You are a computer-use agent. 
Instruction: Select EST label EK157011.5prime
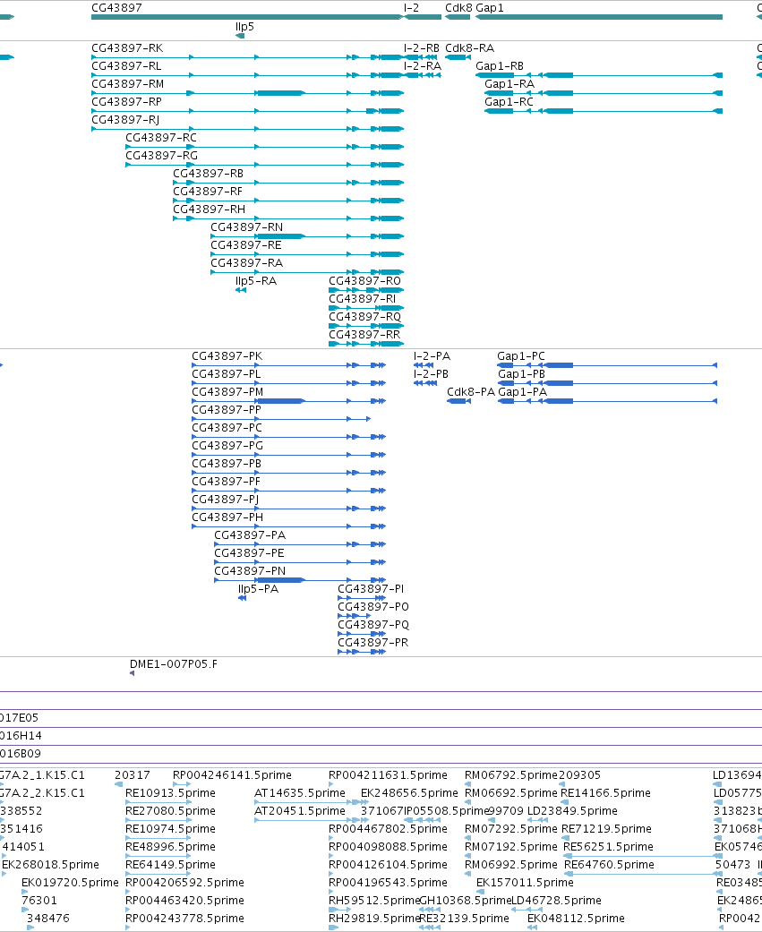coord(525,882)
